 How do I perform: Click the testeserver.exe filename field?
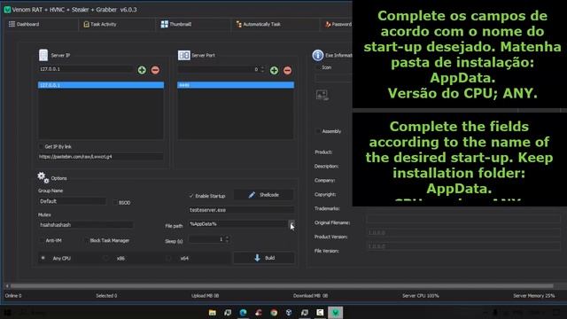click(241, 210)
